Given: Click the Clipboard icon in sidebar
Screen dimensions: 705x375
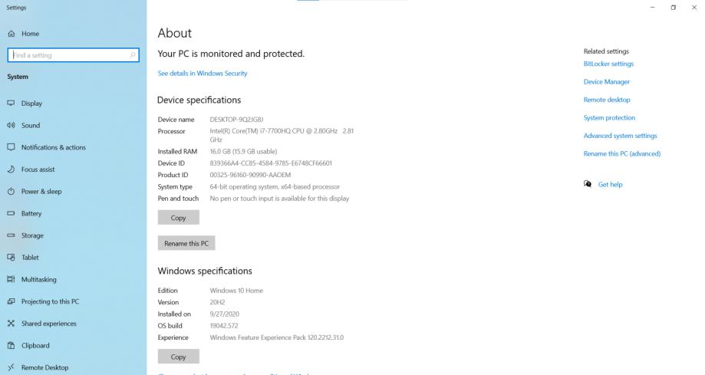Looking at the screenshot, I should (12, 345).
